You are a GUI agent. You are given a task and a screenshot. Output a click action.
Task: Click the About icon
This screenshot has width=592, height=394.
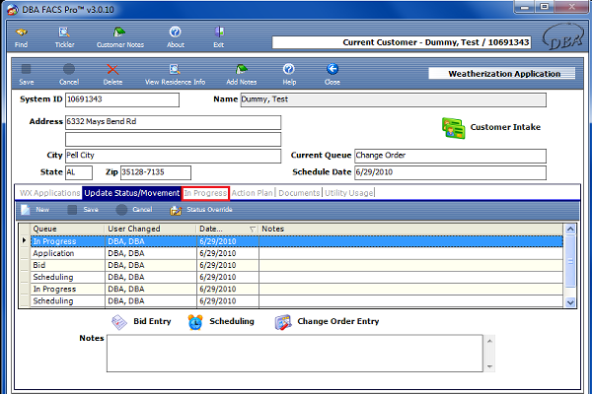[176, 33]
